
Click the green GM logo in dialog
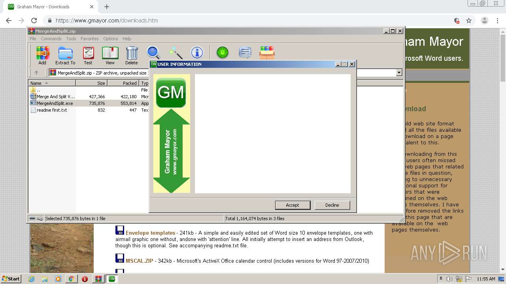click(171, 93)
